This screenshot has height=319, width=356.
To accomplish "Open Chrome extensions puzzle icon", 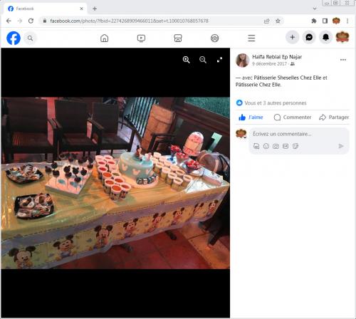I will tap(314, 21).
